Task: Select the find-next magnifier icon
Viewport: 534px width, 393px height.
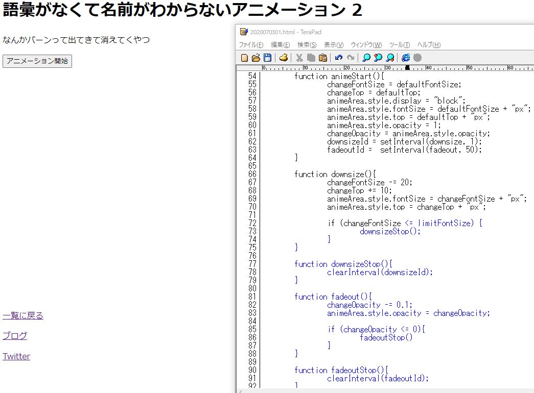Action: coord(377,57)
